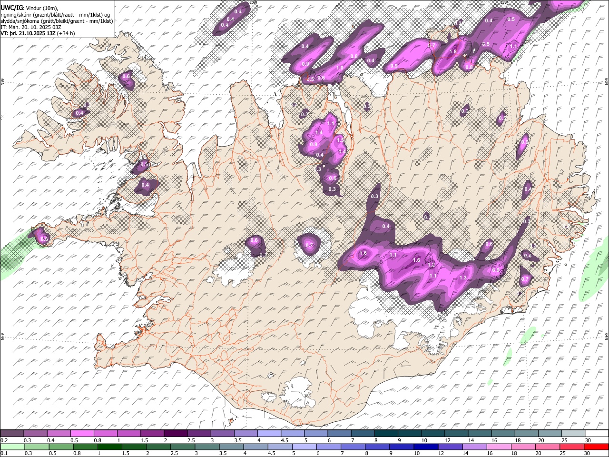Screen dimensions: 609x457
Task: Click the 'UWC/IG: Vindur (10m)' title text
Action: pyautogui.click(x=29, y=7)
